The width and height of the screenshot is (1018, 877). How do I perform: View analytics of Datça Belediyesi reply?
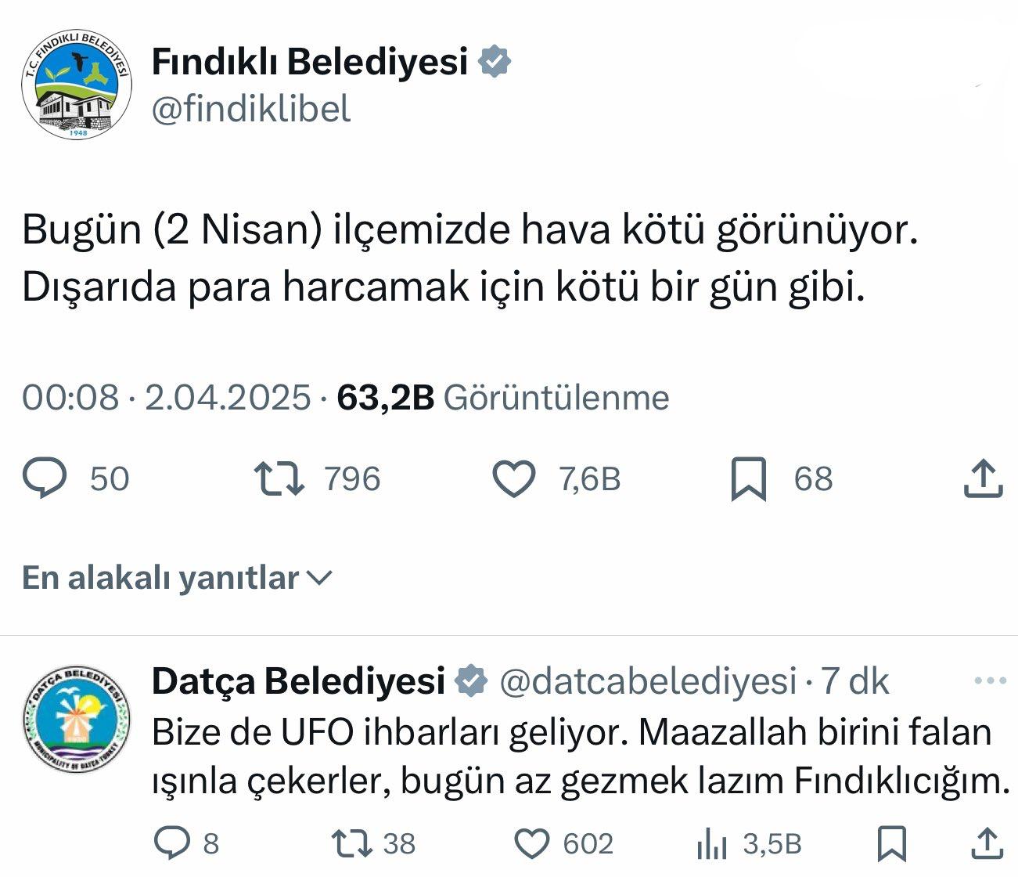click(711, 843)
